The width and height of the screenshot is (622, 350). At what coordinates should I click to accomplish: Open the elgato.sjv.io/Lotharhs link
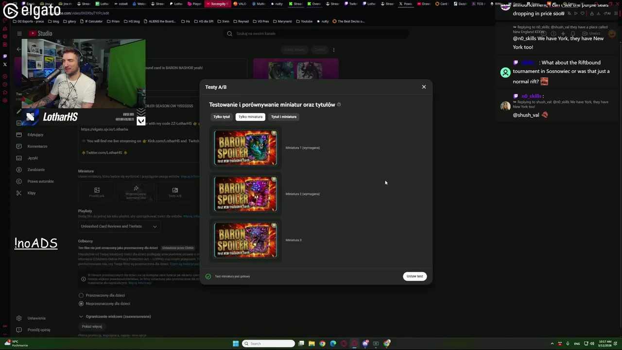pyautogui.click(x=104, y=129)
